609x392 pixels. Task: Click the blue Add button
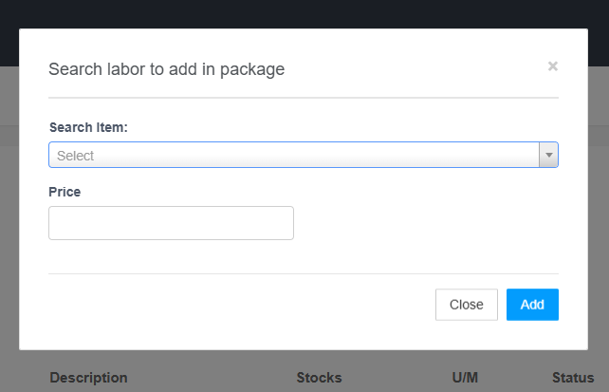(x=532, y=305)
